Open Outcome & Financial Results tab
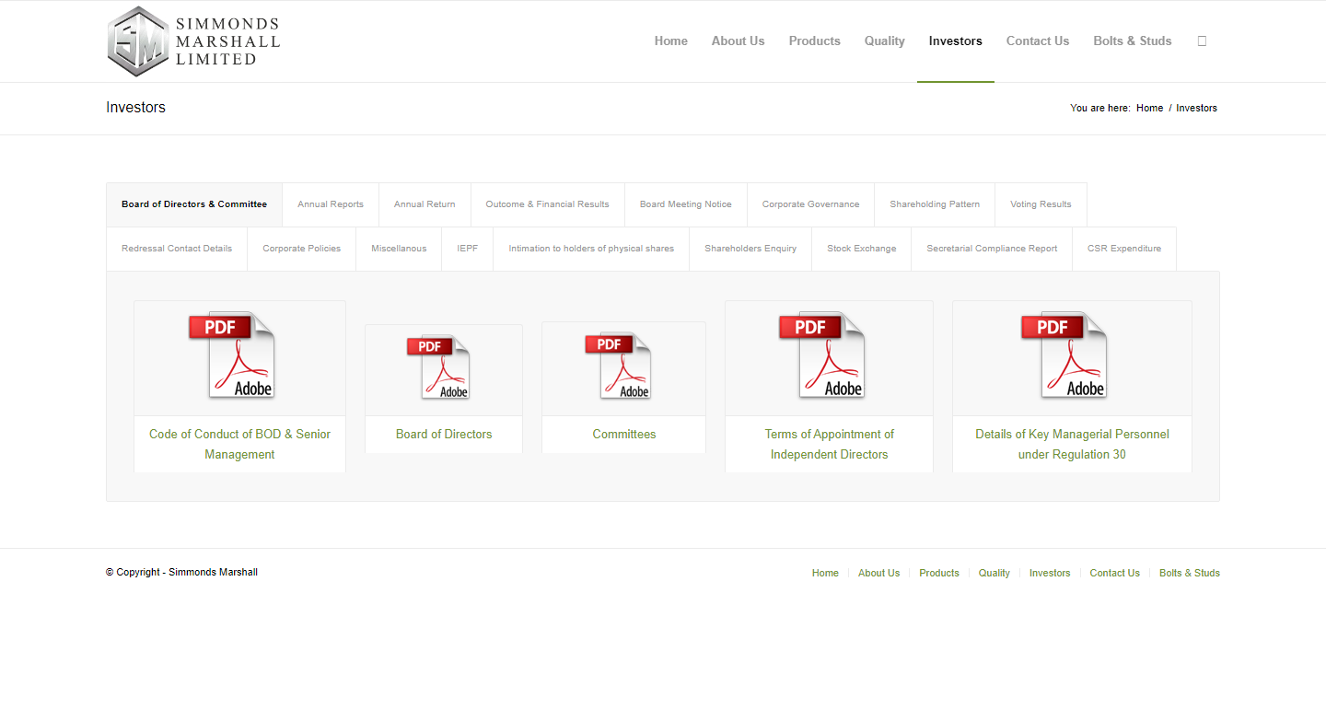 point(548,204)
